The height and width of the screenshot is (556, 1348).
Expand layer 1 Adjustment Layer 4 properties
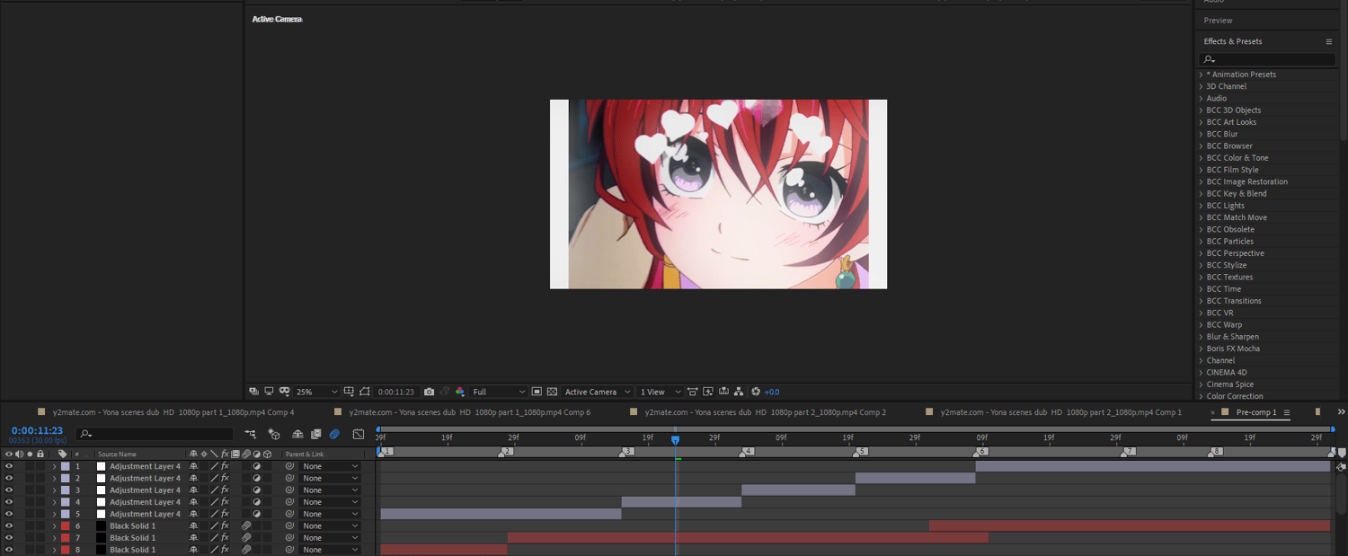54,466
